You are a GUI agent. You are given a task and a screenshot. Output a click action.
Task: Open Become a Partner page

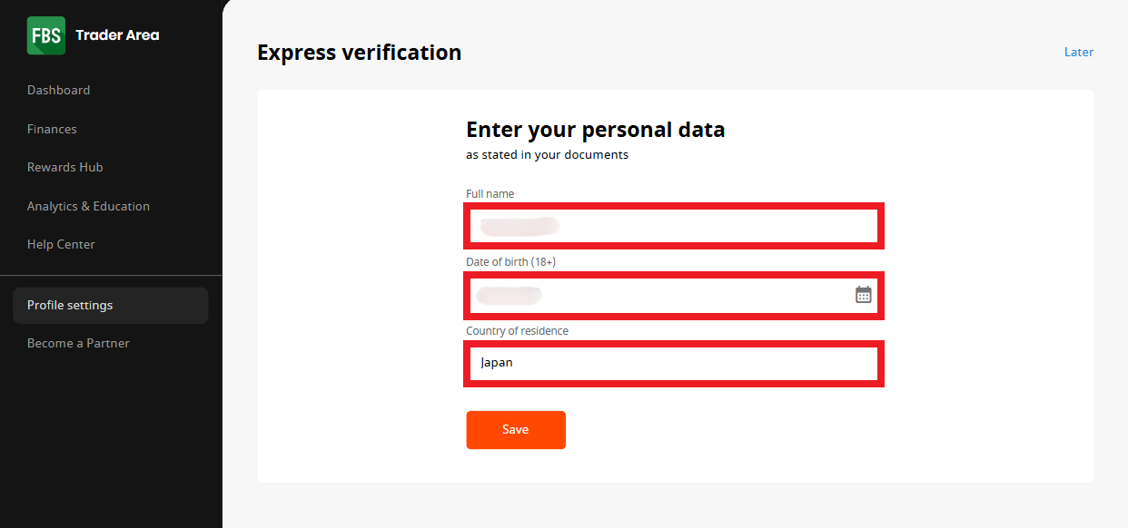(78, 343)
